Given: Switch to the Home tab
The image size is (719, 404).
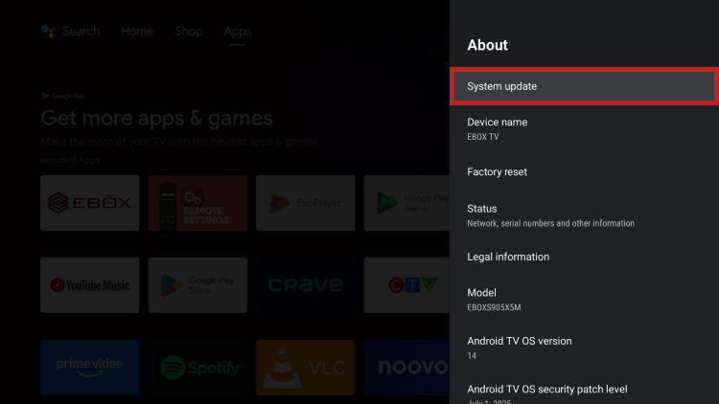Looking at the screenshot, I should 137,32.
